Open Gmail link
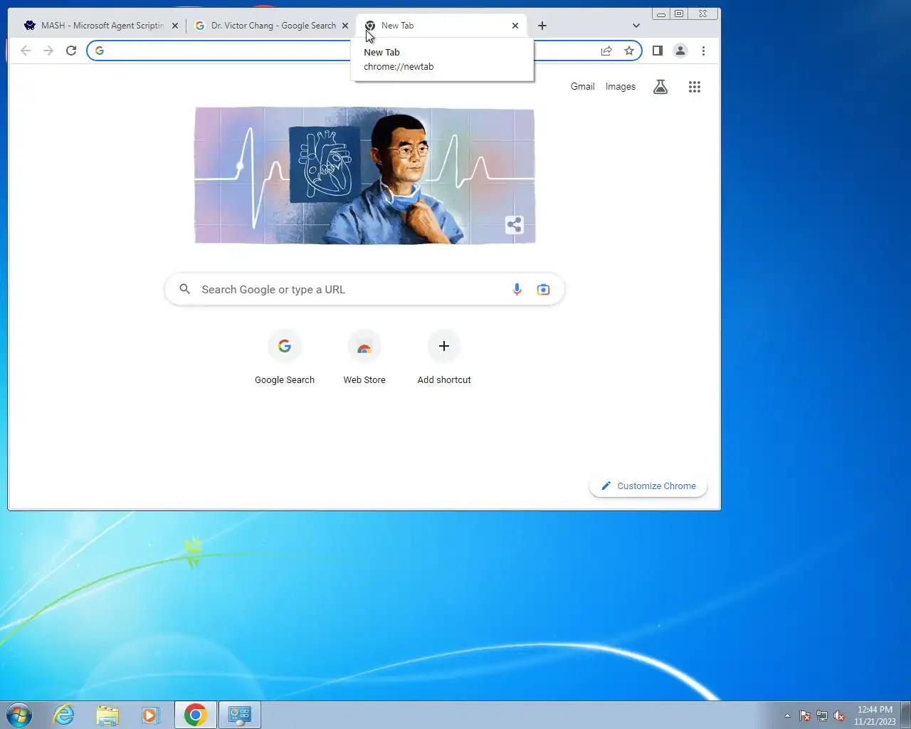The image size is (911, 729). 582,86
